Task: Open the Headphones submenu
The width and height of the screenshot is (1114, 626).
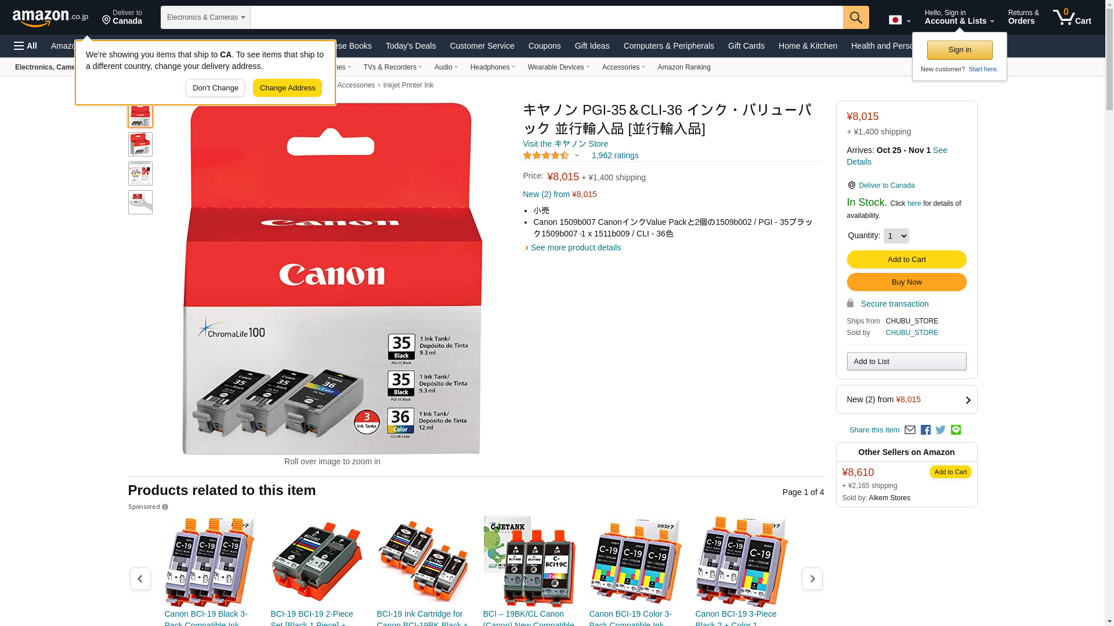Action: coord(493,67)
